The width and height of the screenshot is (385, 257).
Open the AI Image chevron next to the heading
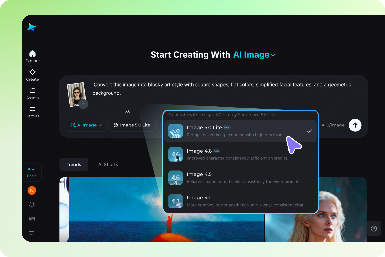tap(273, 55)
